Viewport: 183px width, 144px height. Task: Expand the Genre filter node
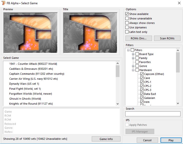click(133, 66)
